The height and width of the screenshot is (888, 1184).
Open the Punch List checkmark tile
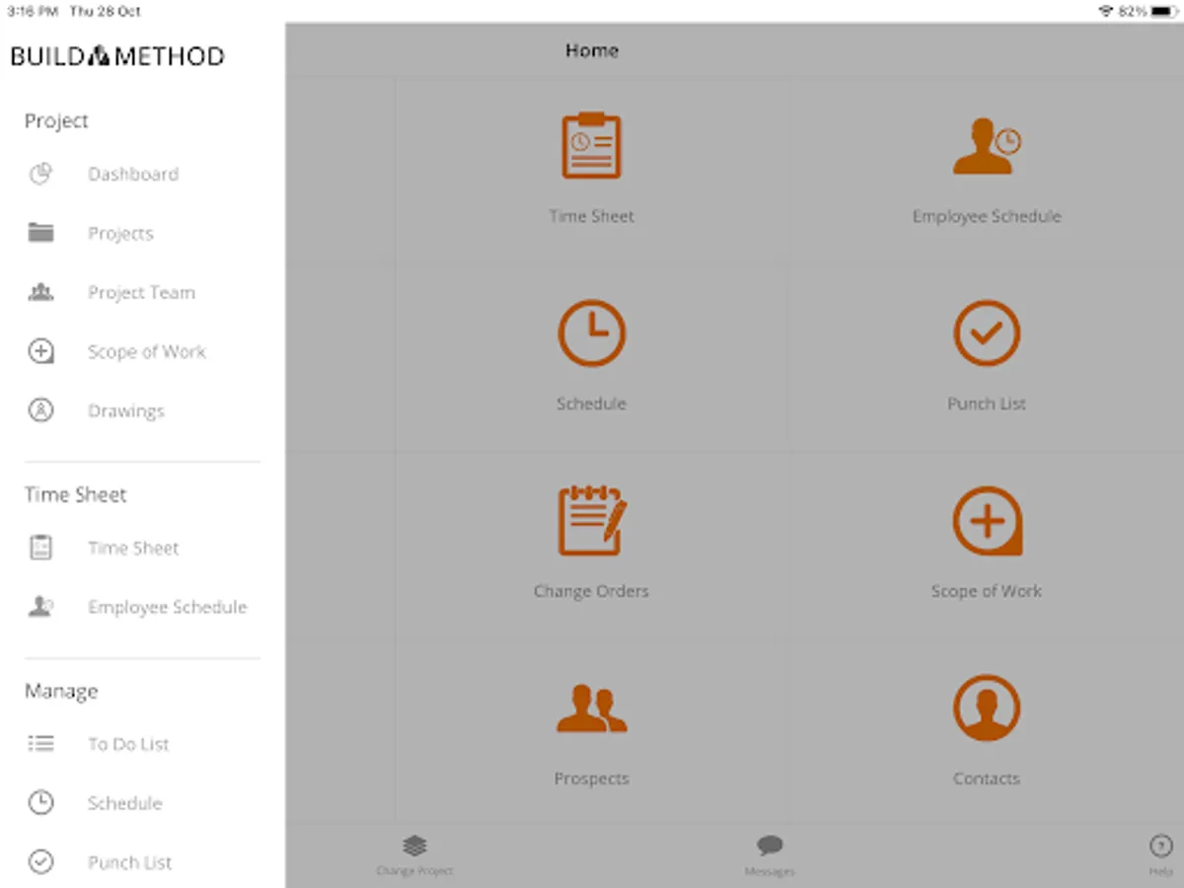[x=987, y=333]
